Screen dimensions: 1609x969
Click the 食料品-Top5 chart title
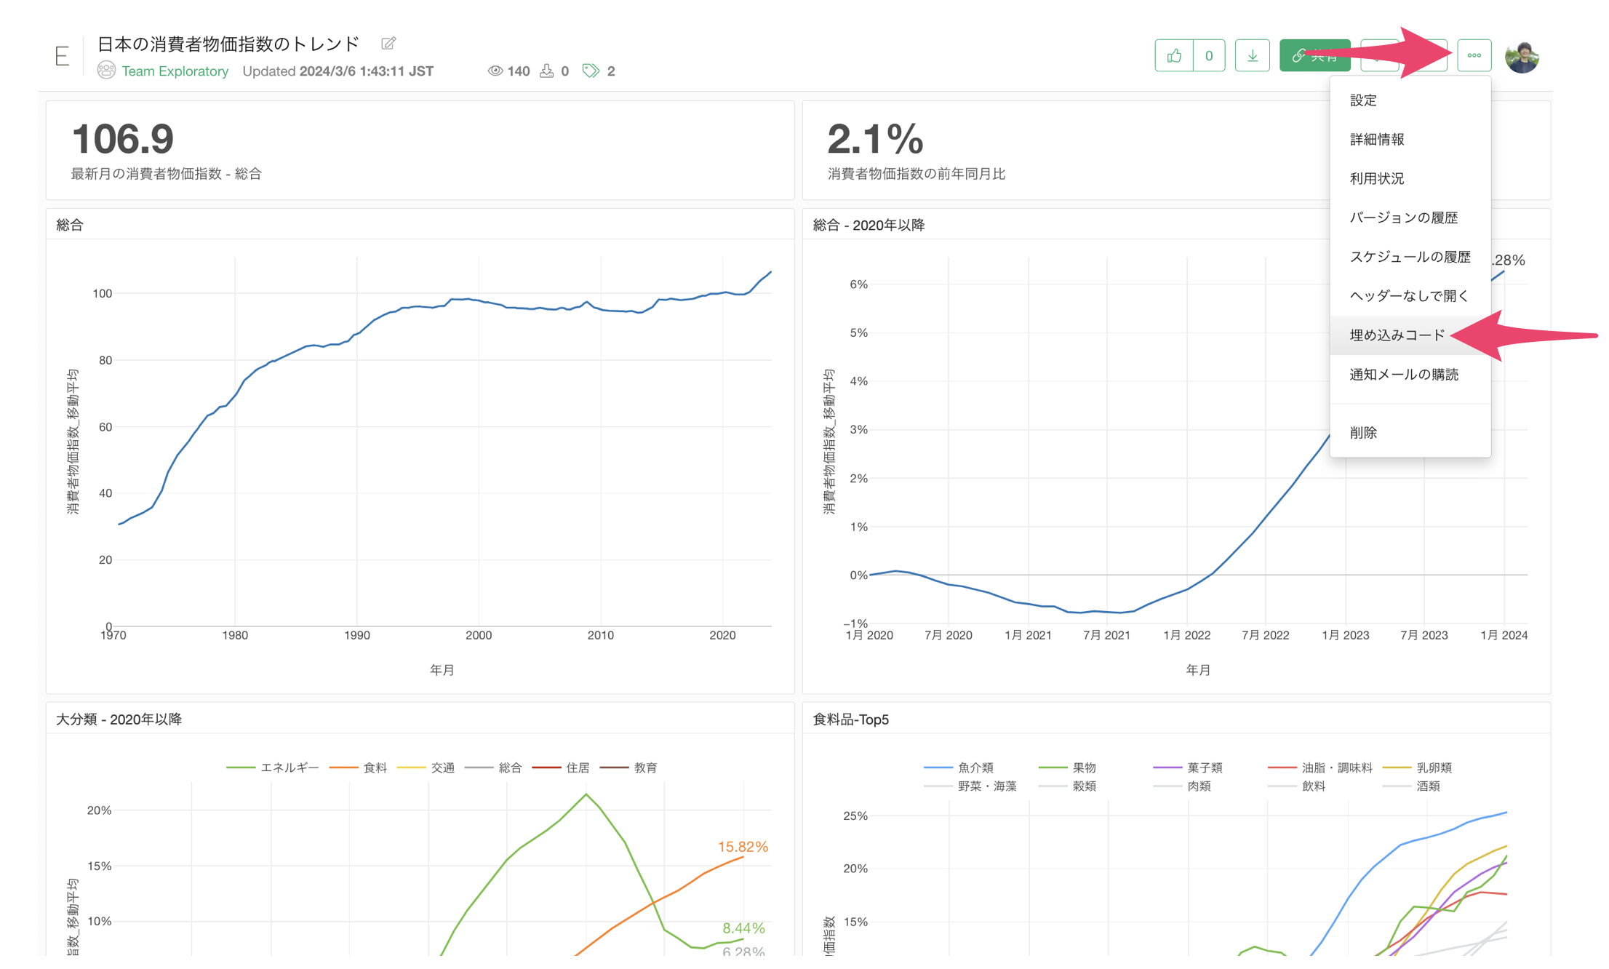(850, 719)
